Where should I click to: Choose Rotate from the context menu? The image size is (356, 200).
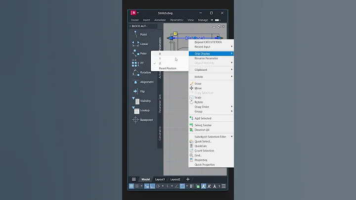[x=211, y=102]
